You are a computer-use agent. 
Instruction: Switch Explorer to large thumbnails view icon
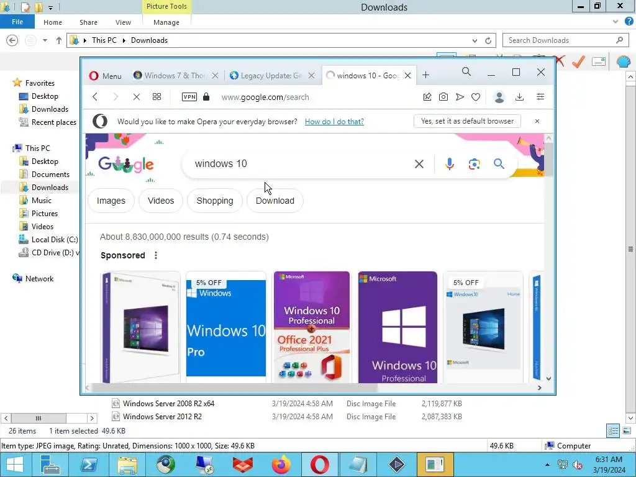coord(627,431)
